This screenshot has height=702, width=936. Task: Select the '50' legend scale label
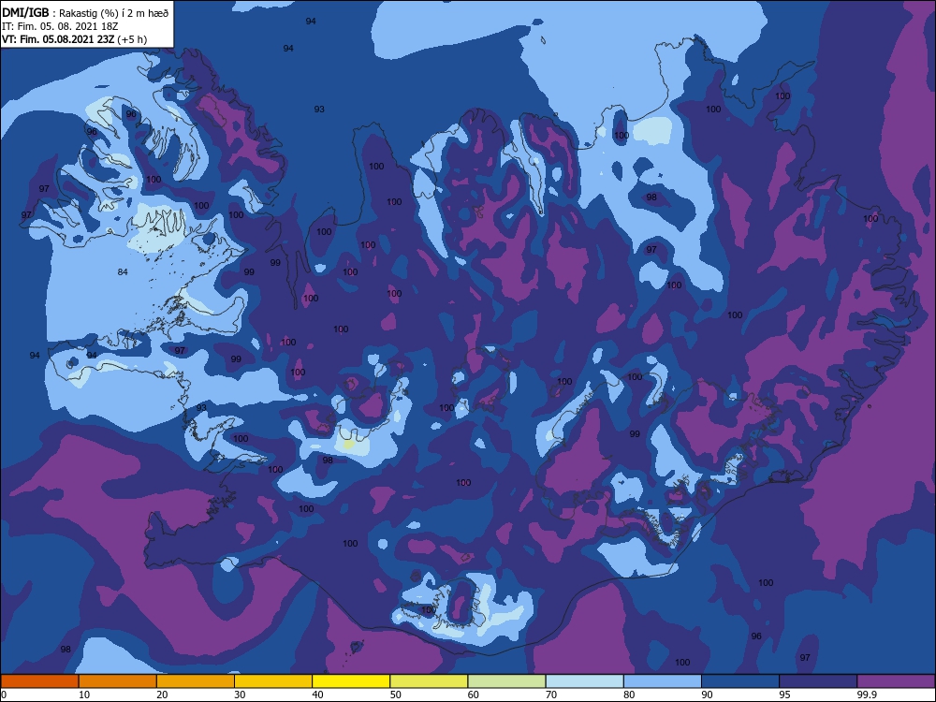(395, 695)
